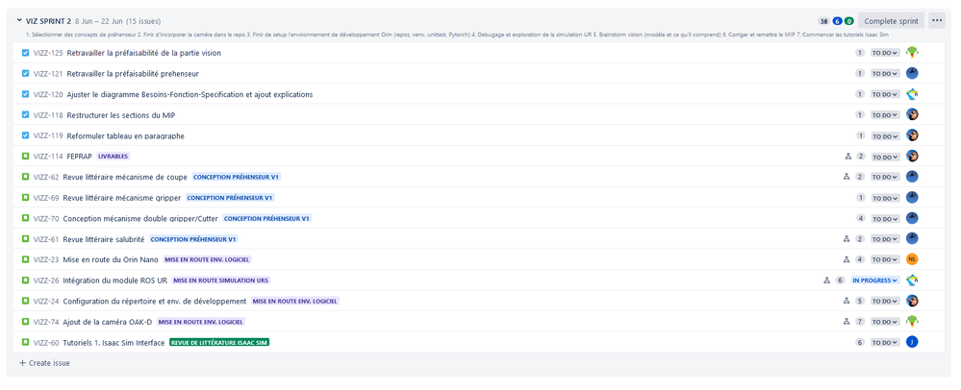The height and width of the screenshot is (390, 961).
Task: Open issue key VIZZ-60
Action: 46,342
